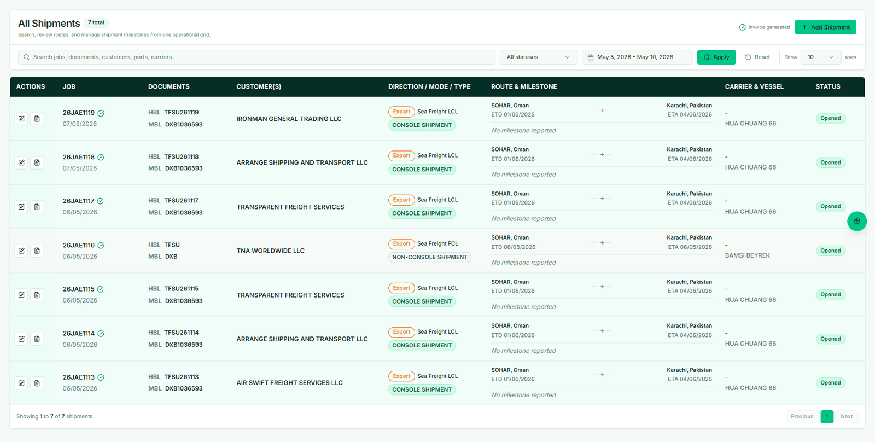Select customer IRONMAN GENERAL TRADING LLC
The width and height of the screenshot is (875, 442).
(x=289, y=119)
